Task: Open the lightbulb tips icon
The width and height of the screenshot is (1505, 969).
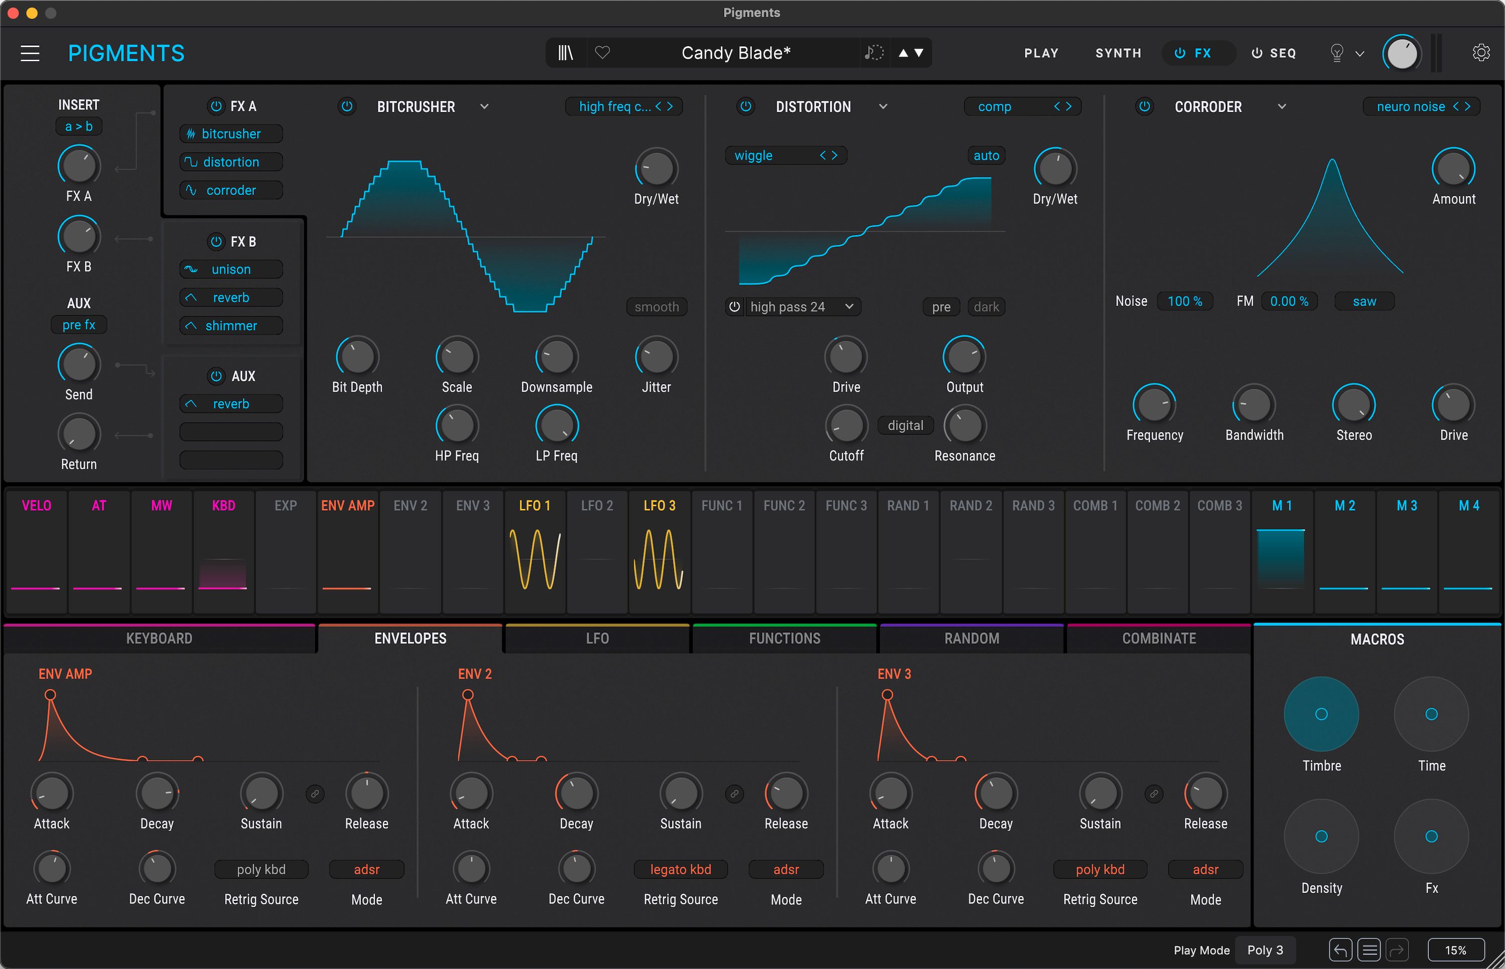Action: tap(1337, 53)
